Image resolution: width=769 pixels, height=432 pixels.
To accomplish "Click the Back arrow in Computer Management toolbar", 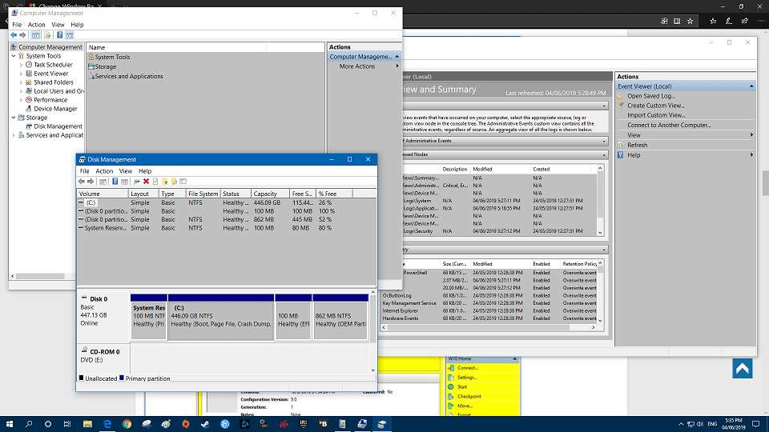I will (x=14, y=35).
